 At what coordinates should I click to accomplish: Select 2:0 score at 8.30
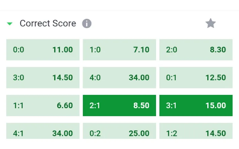coord(196,50)
